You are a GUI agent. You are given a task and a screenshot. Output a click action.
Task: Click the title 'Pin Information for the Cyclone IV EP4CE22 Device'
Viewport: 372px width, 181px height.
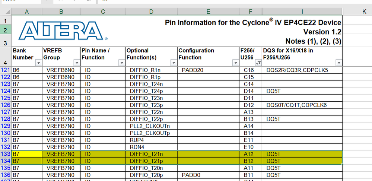(x=253, y=23)
